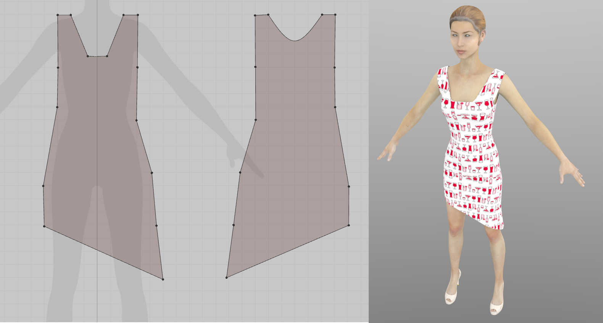603x323 pixels.
Task: Select right corner point of square neckline
Action: (107, 56)
